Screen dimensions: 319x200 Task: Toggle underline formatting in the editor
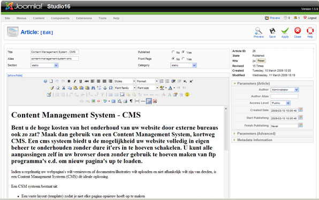[x=81, y=81]
